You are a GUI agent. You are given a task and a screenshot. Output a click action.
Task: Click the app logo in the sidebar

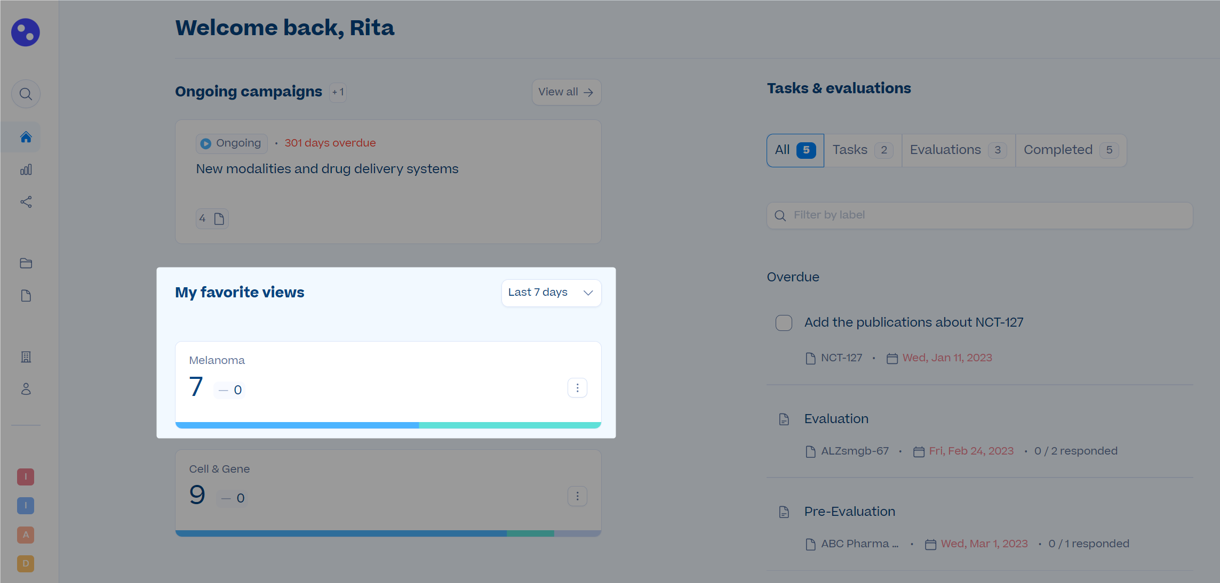(x=26, y=33)
